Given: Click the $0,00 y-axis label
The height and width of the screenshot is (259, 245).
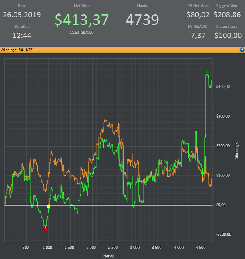Looking at the screenshot, I should click(221, 205).
